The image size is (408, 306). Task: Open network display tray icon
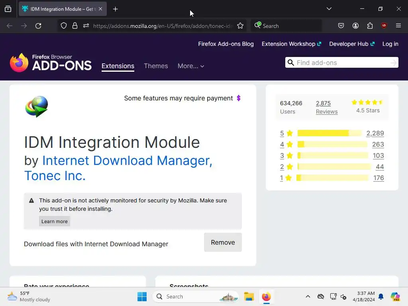[x=333, y=296]
